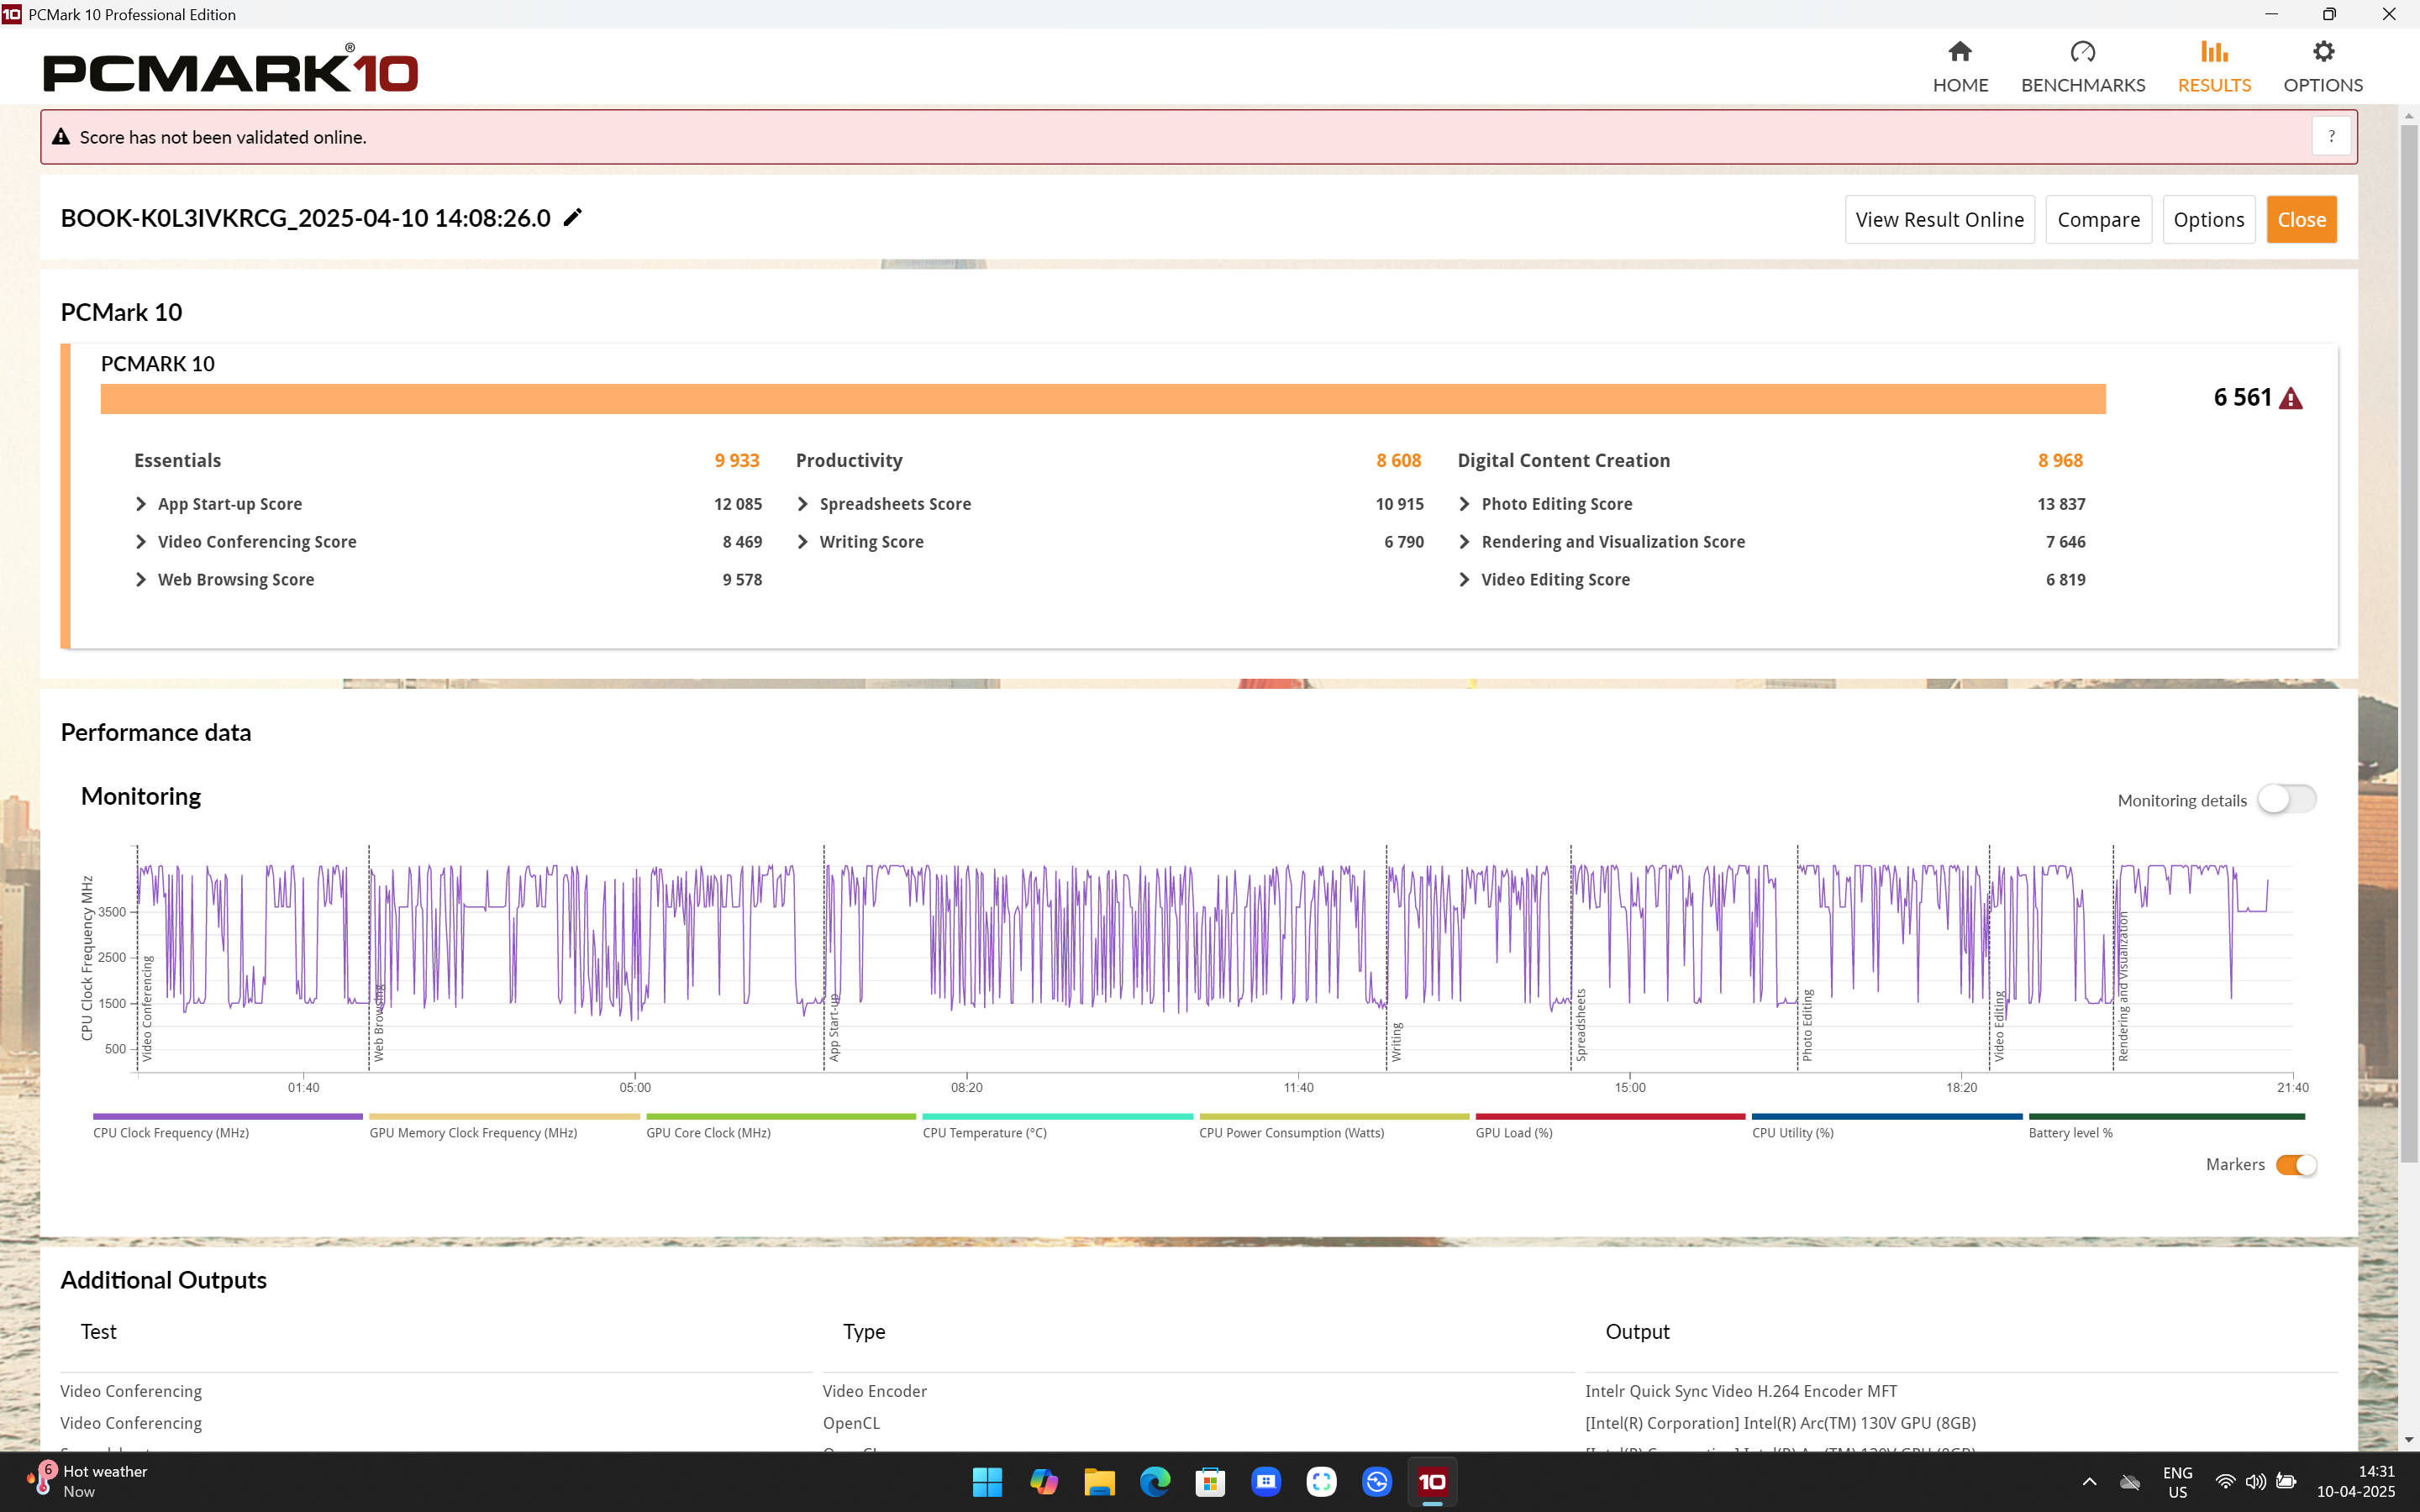Expand Spreadsheets Score details
This screenshot has width=2420, height=1512.
[803, 504]
